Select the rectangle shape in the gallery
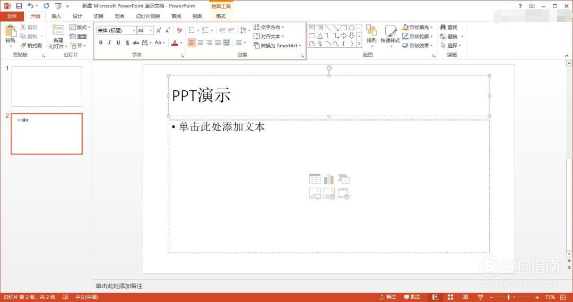The height and width of the screenshot is (302, 573). tap(343, 28)
